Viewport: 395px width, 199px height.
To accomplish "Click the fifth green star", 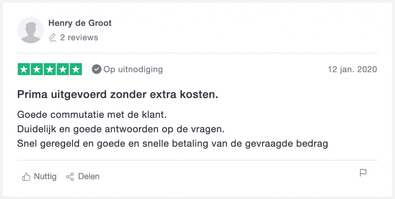I will [76, 70].
